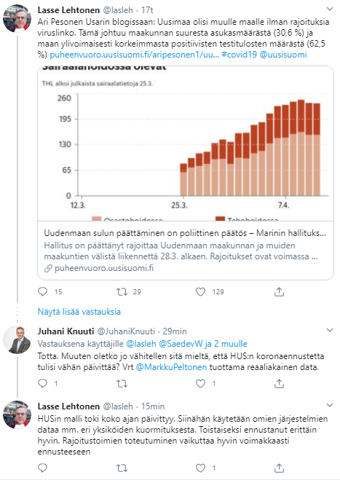Retweet Juhani Knuuti's tweet
This screenshot has width=340, height=480.
point(122,383)
